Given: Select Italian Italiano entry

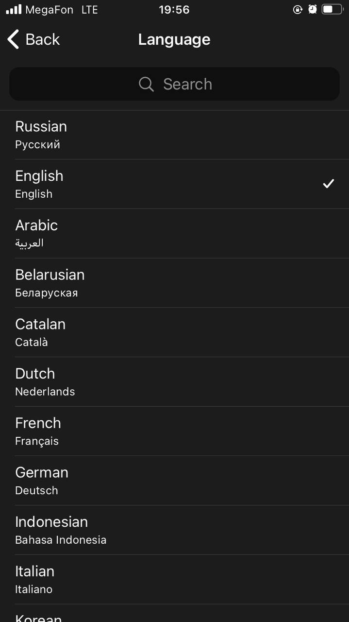Looking at the screenshot, I should tap(174, 579).
